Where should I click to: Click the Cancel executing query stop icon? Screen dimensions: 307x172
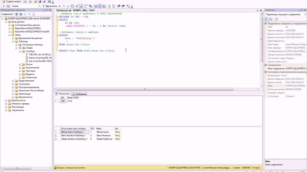(x=64, y=6)
